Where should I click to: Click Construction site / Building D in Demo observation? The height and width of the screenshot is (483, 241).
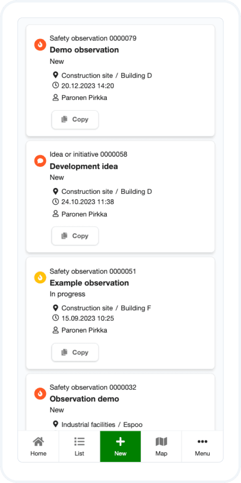click(107, 76)
